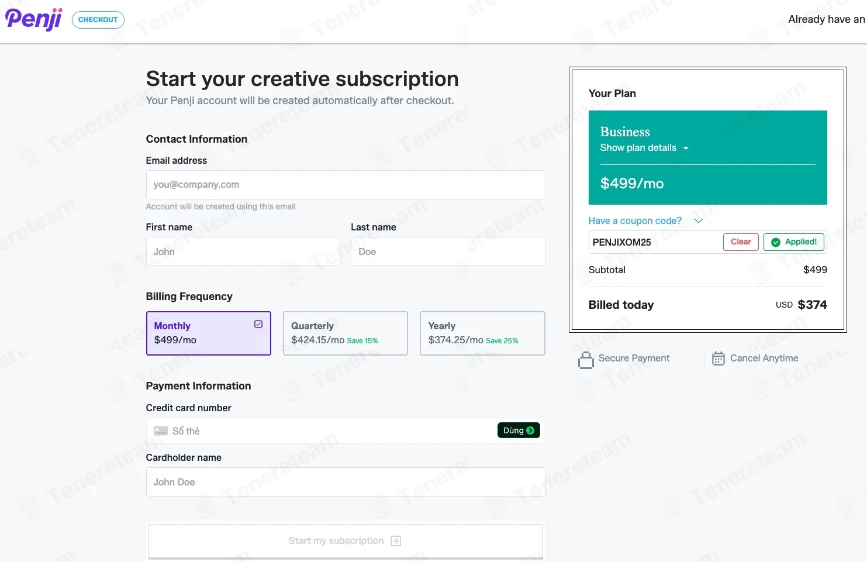Click the green Applied checkmark icon
Image resolution: width=867 pixels, height=562 pixels.
[776, 242]
